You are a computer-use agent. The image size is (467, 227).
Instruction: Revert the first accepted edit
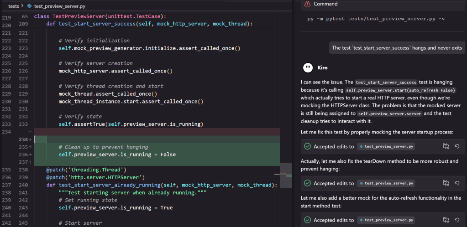pyautogui.click(x=457, y=146)
